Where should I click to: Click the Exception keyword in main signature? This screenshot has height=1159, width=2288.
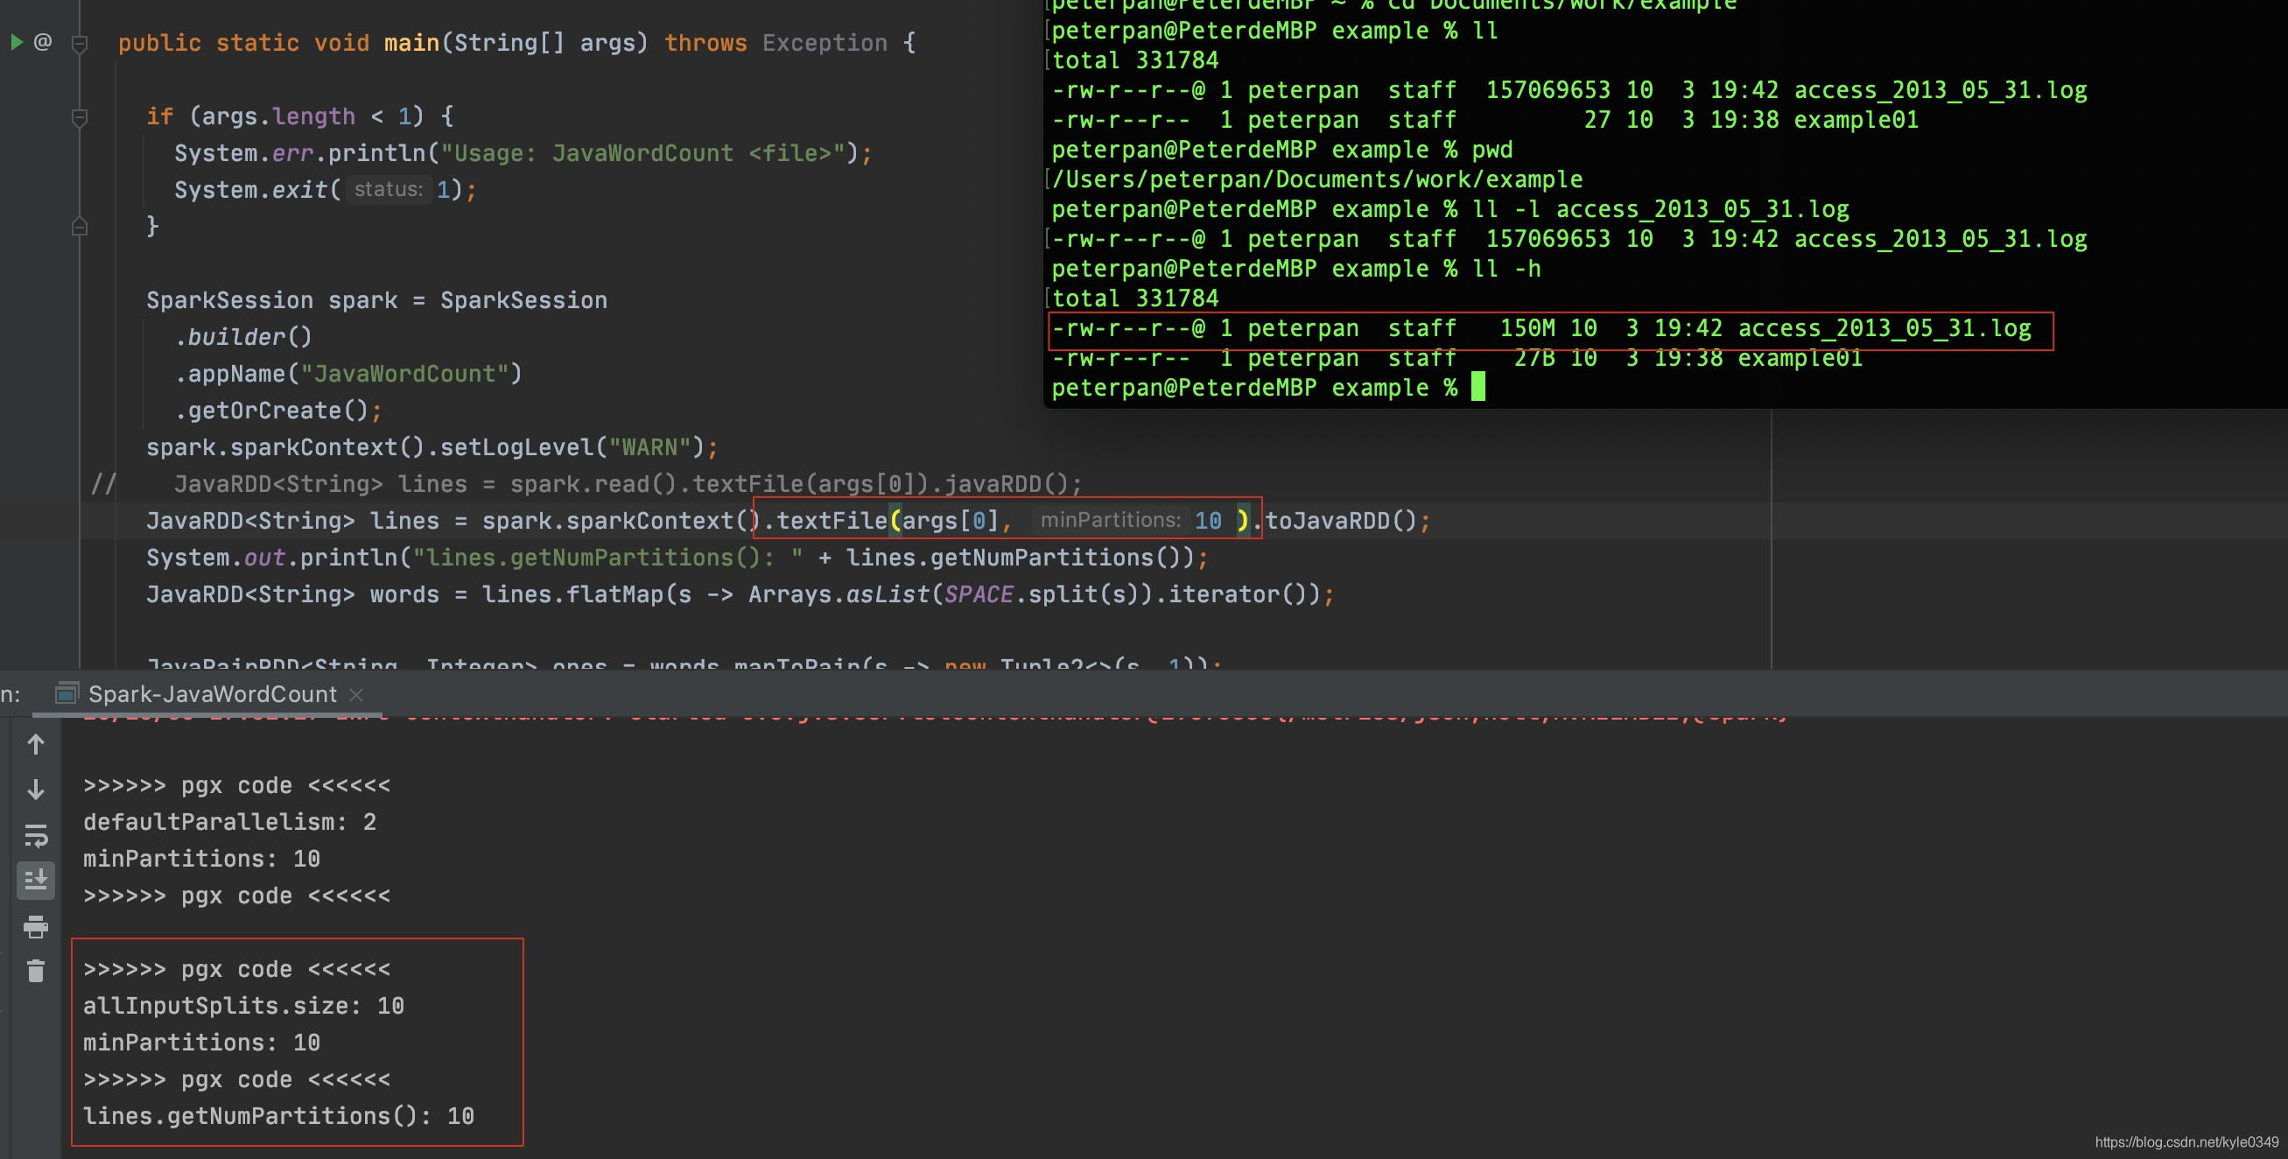tap(825, 43)
